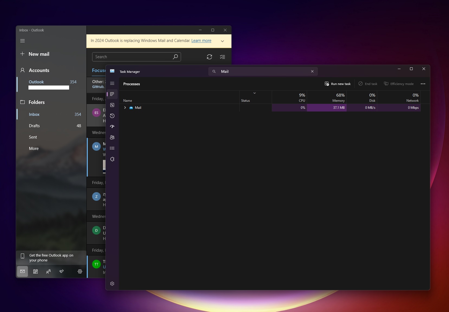Open App history page in Task Manager
This screenshot has height=312, width=449.
coord(112,116)
